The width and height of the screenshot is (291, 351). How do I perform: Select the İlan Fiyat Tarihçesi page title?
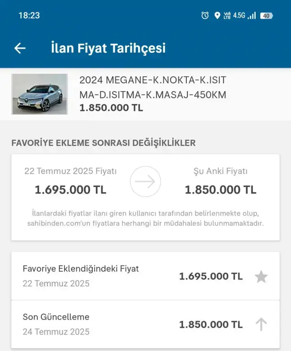pyautogui.click(x=108, y=48)
